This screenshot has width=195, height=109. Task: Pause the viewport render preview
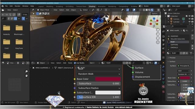158,10
